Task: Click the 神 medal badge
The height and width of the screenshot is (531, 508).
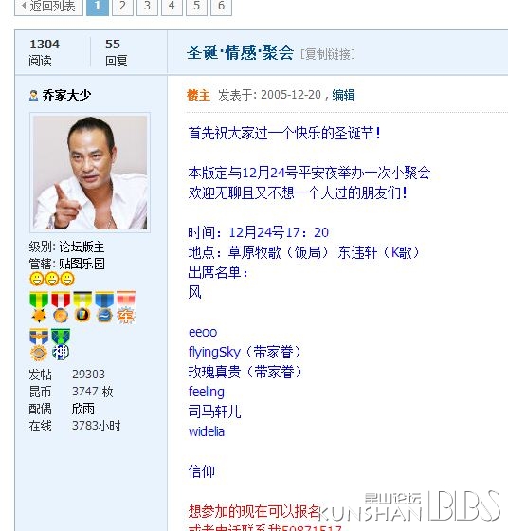Action: tap(61, 344)
